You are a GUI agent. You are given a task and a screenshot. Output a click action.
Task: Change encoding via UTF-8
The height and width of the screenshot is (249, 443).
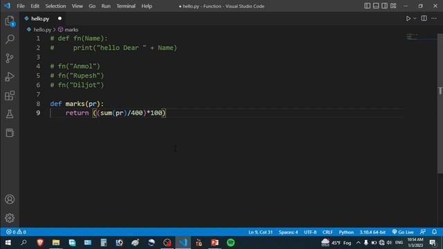[x=310, y=232]
